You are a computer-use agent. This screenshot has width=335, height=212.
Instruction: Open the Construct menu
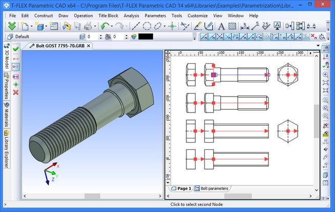[x=44, y=16]
